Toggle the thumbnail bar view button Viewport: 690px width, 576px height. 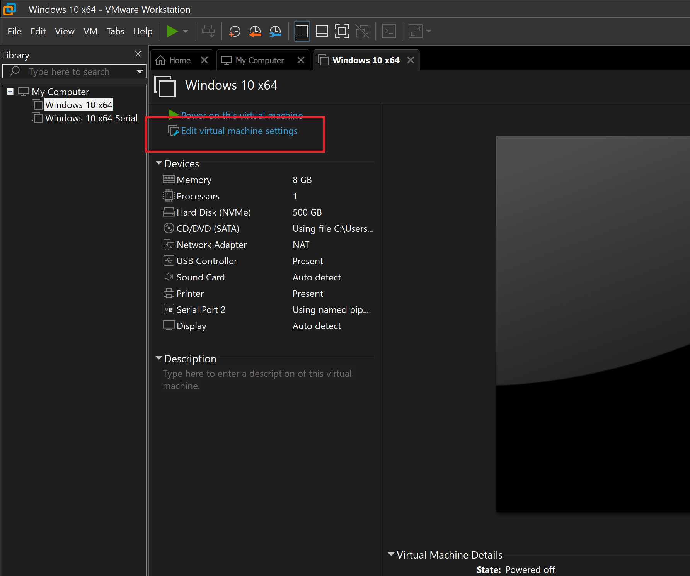322,31
